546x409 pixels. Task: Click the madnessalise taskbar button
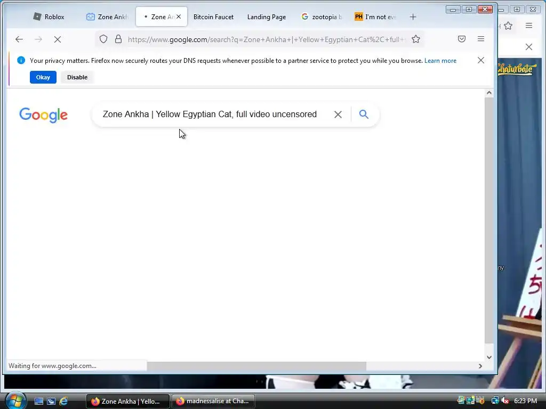[213, 402]
